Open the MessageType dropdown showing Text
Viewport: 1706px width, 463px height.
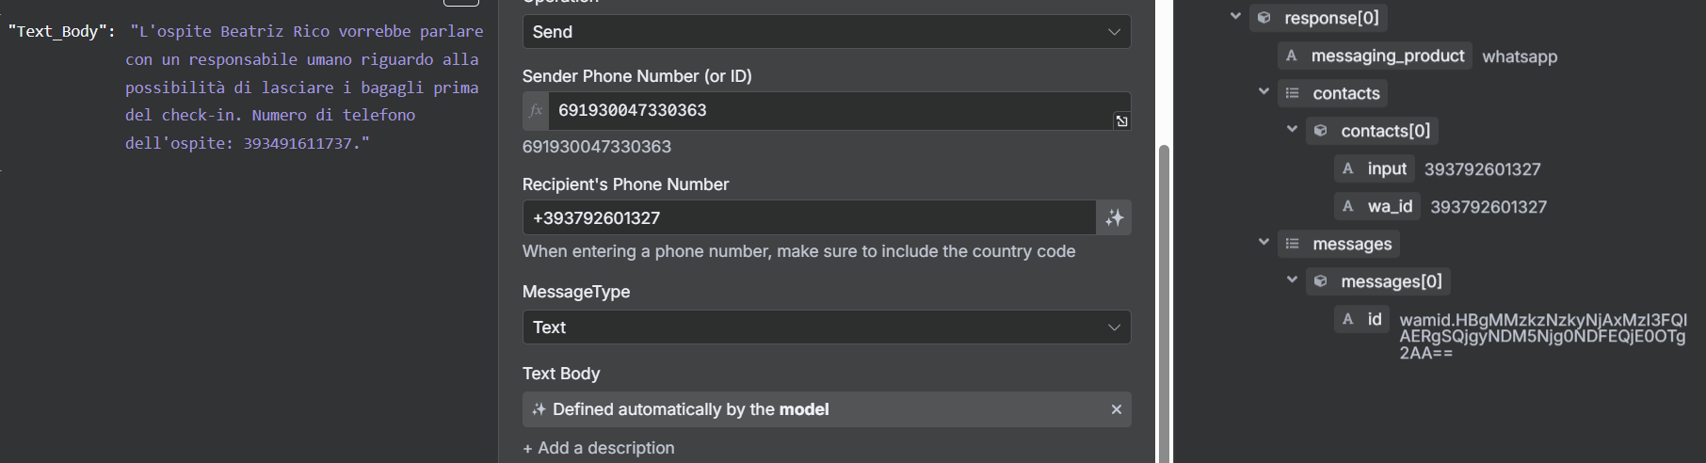[x=827, y=327]
